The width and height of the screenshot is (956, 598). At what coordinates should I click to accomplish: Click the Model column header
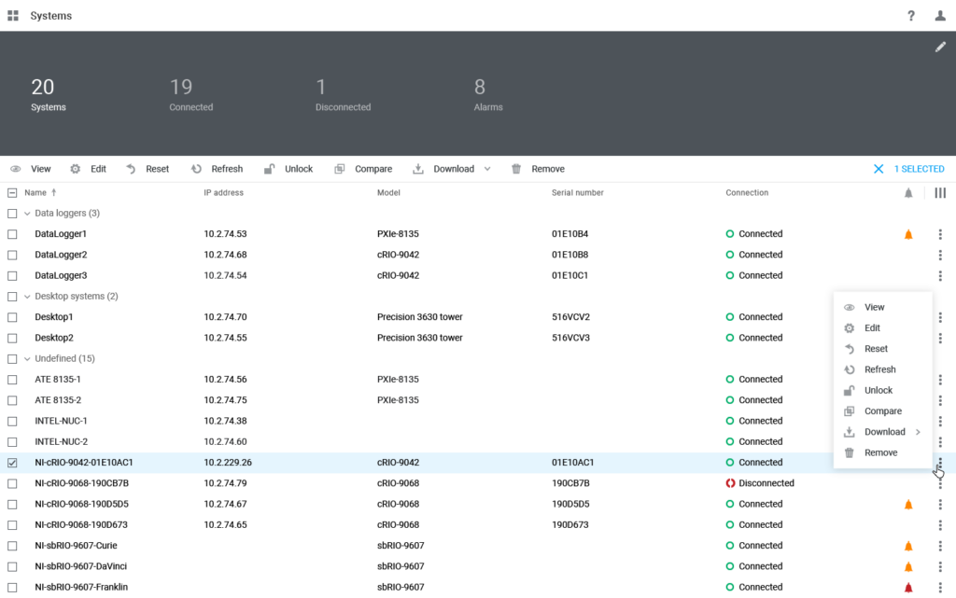388,192
